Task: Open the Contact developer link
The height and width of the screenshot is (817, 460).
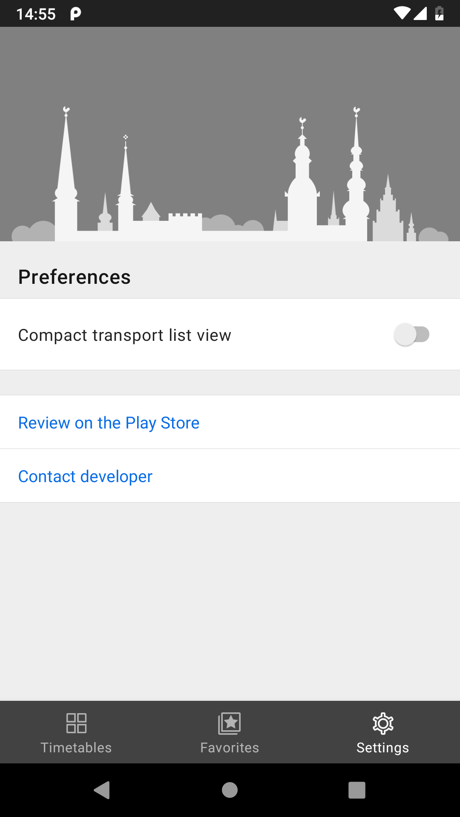Action: [x=85, y=477]
